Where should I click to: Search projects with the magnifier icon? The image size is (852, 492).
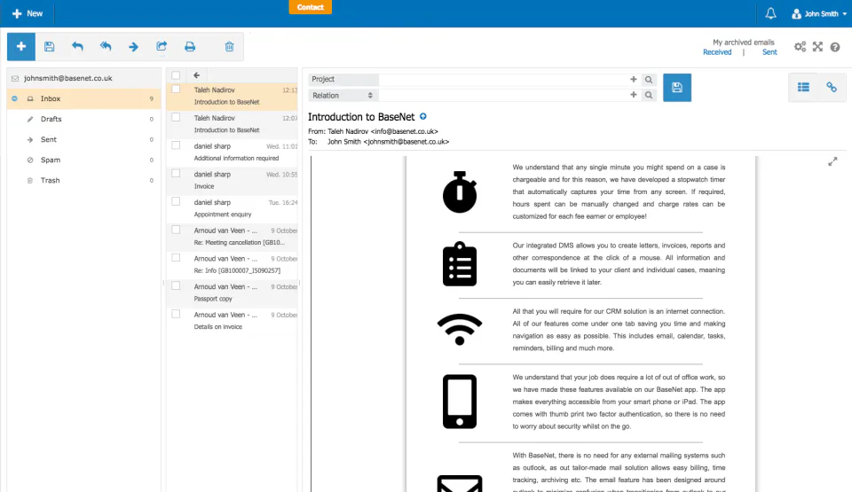[x=649, y=80]
